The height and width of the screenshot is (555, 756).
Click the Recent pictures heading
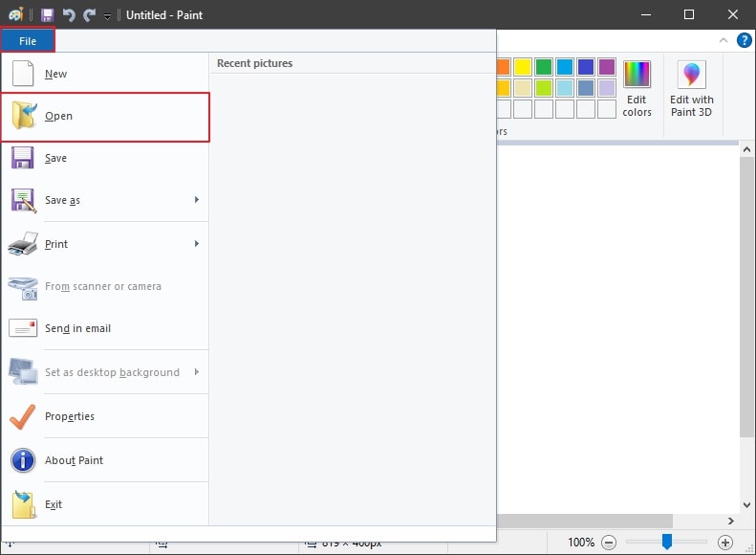click(x=254, y=63)
